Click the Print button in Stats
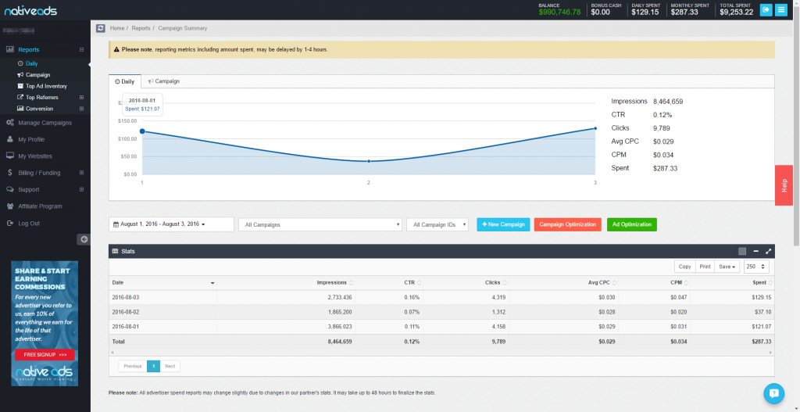 (x=705, y=267)
